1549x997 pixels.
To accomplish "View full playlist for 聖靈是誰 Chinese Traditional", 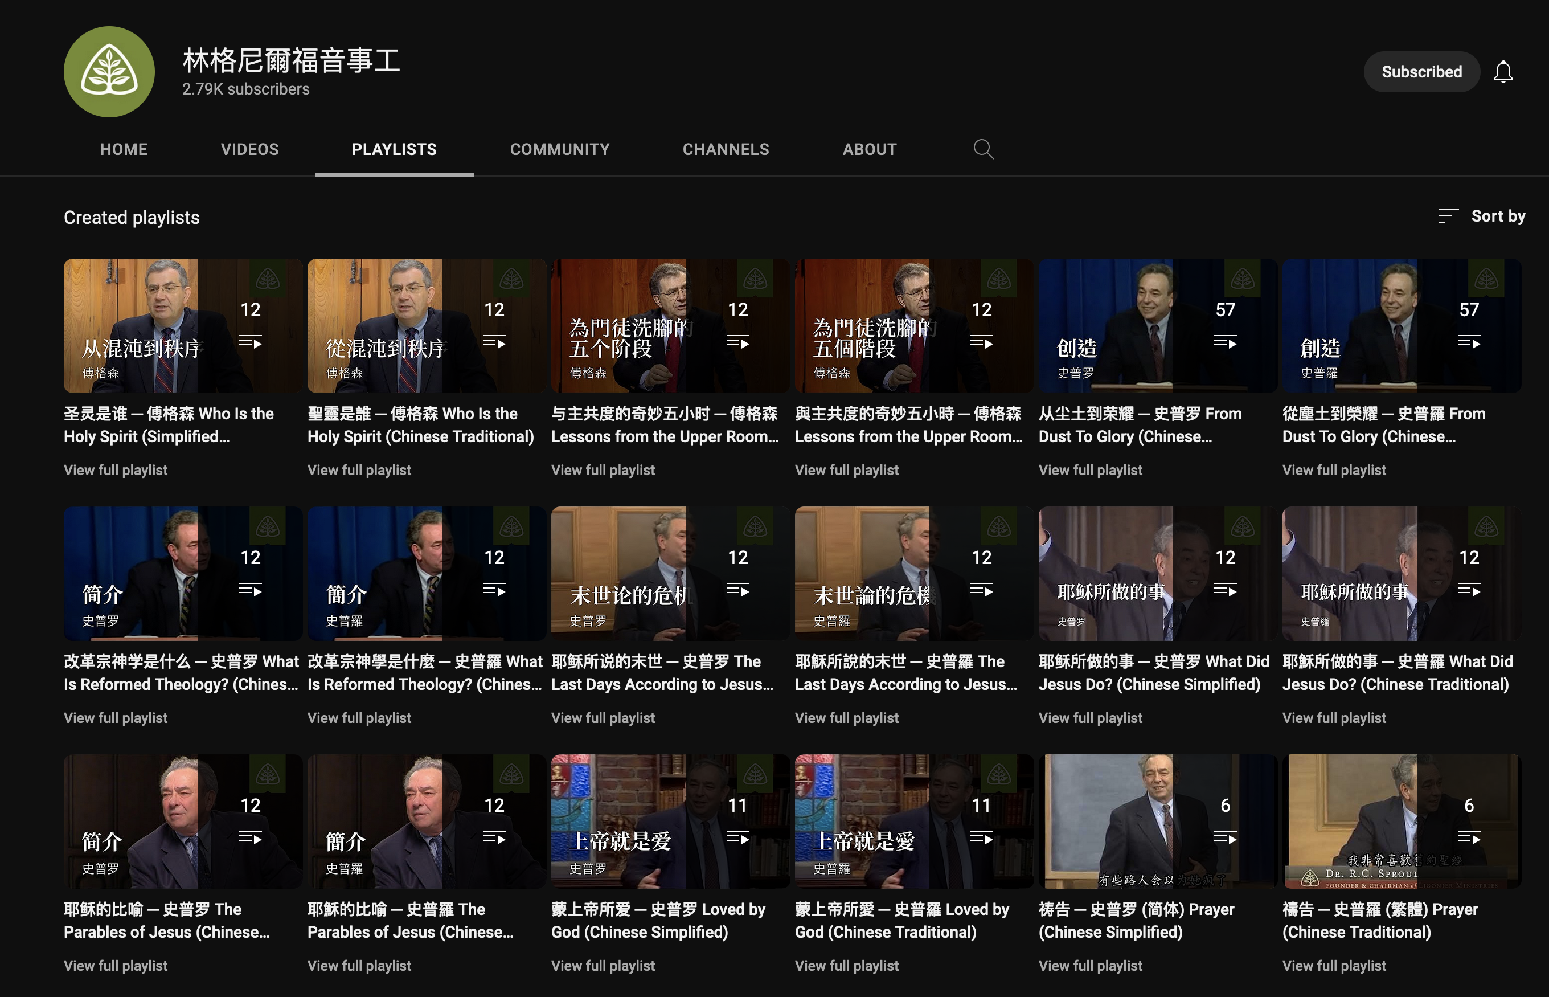I will pos(359,471).
